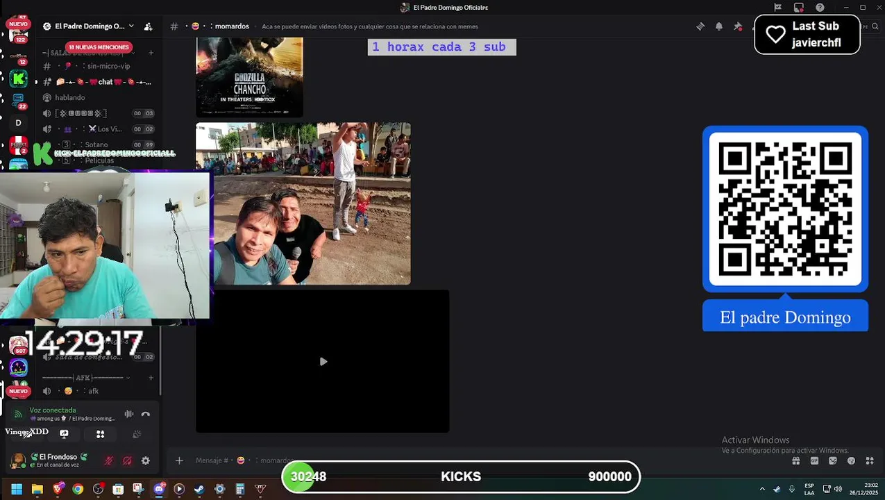Open the GIF picker icon
885x500 pixels.
[814, 460]
